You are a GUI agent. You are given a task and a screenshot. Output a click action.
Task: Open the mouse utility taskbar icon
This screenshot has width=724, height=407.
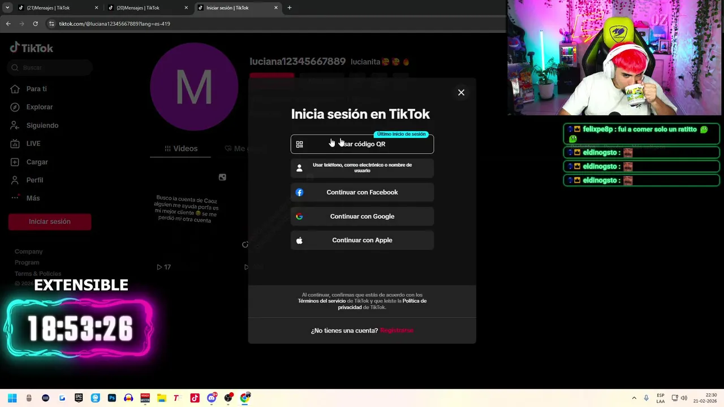[x=29, y=398]
